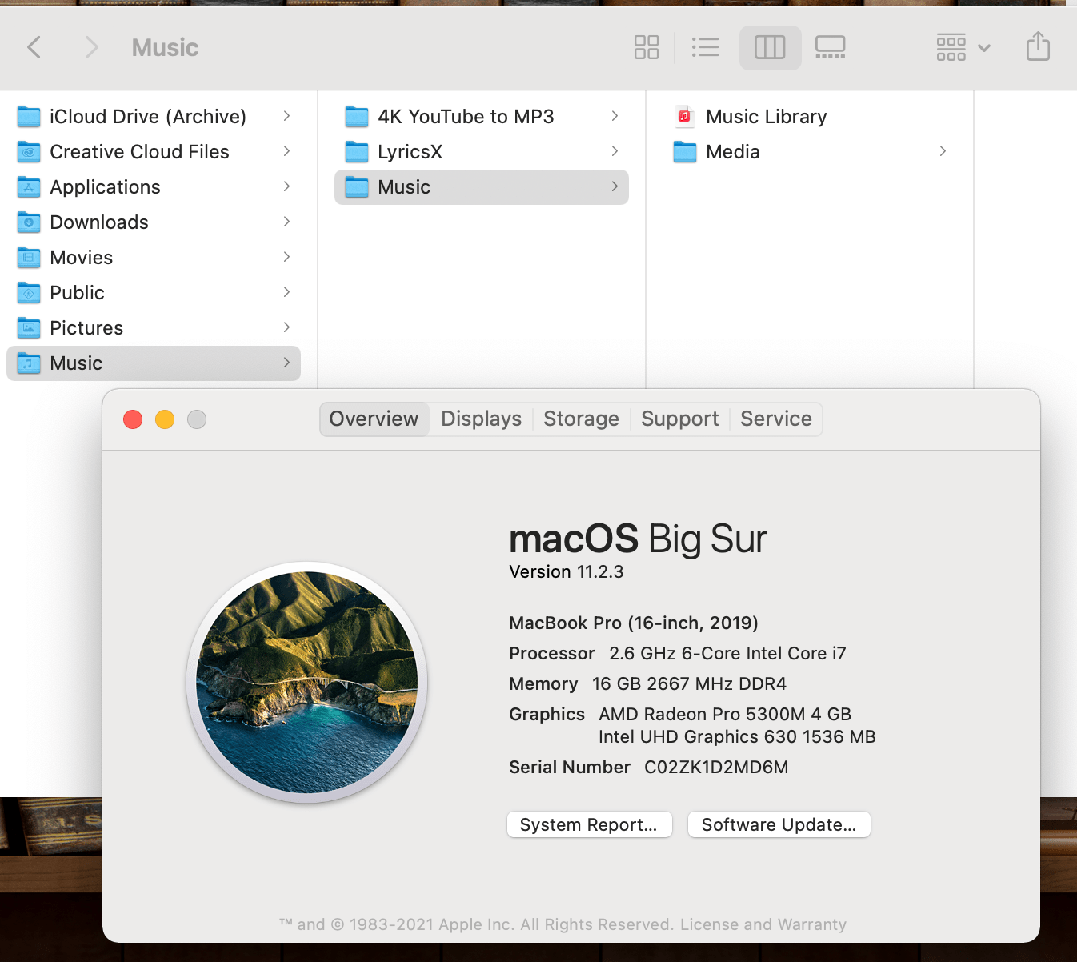This screenshot has height=962, width=1077.
Task: Click the LyricsX folder icon
Action: (357, 152)
